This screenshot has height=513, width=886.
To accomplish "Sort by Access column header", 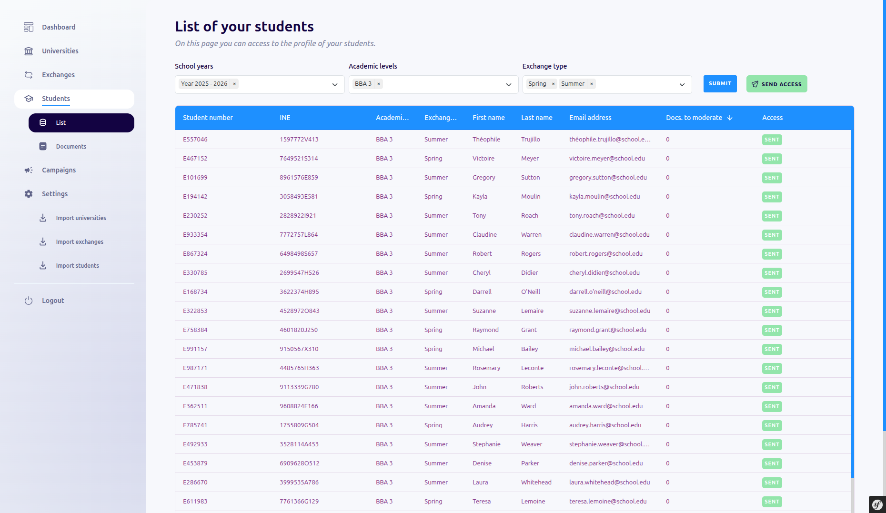I will point(772,118).
